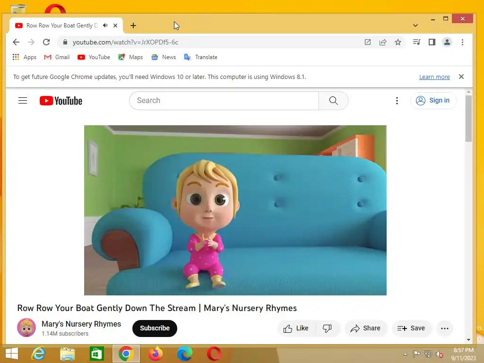Image resolution: width=484 pixels, height=363 pixels.
Task: Reload the YouTube page
Action: click(46, 42)
